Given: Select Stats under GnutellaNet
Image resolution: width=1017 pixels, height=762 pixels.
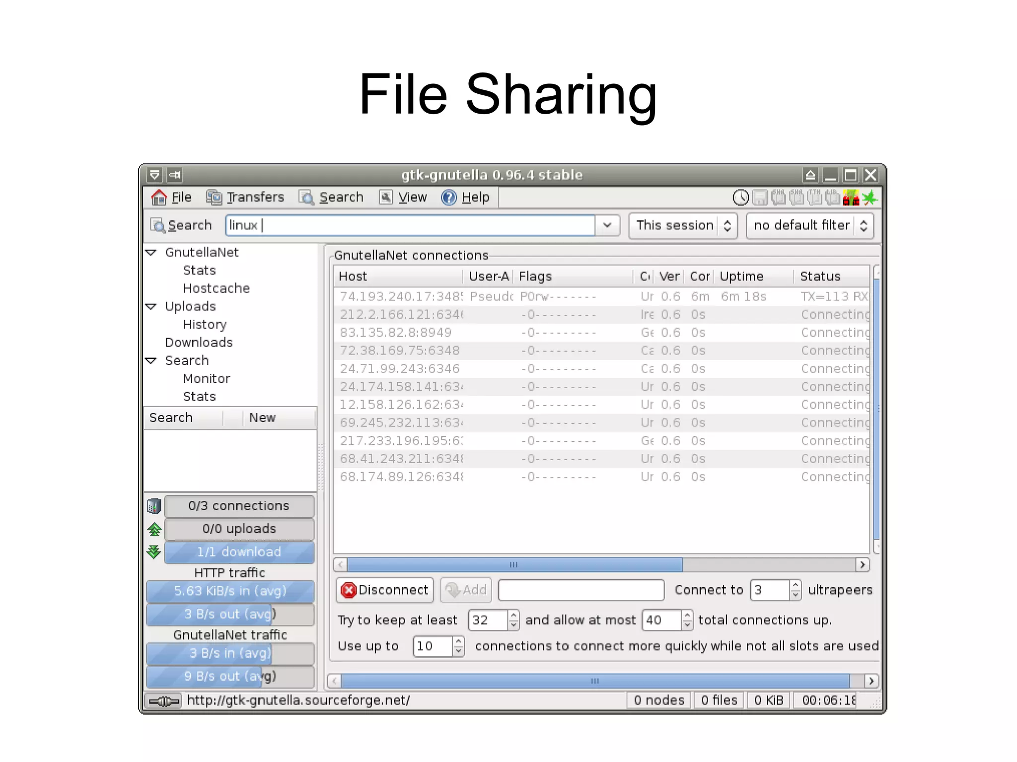Looking at the screenshot, I should (200, 271).
